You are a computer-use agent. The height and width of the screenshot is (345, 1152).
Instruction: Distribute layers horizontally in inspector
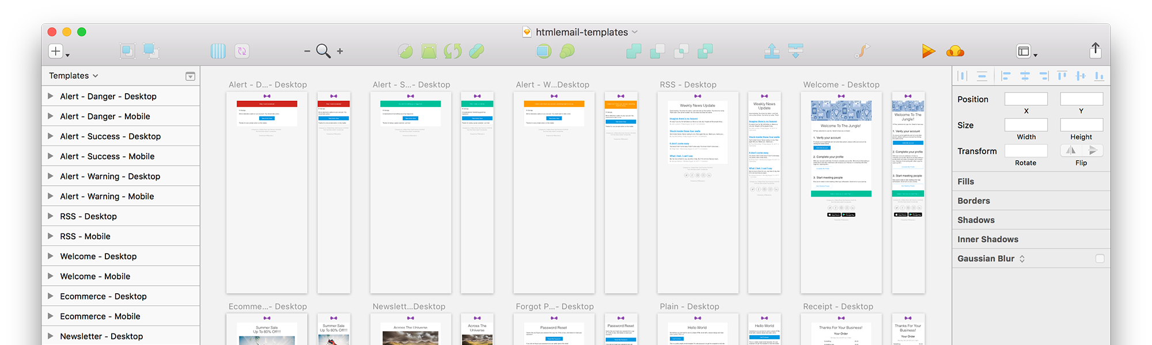(x=962, y=76)
